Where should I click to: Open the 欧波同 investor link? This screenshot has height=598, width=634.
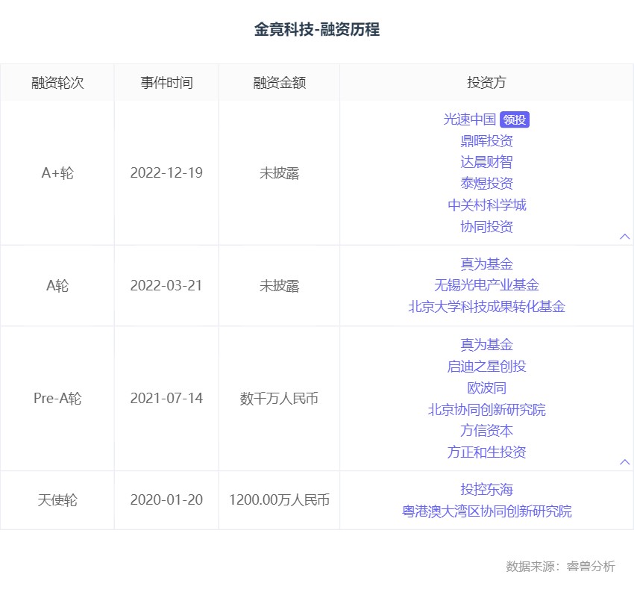(486, 388)
